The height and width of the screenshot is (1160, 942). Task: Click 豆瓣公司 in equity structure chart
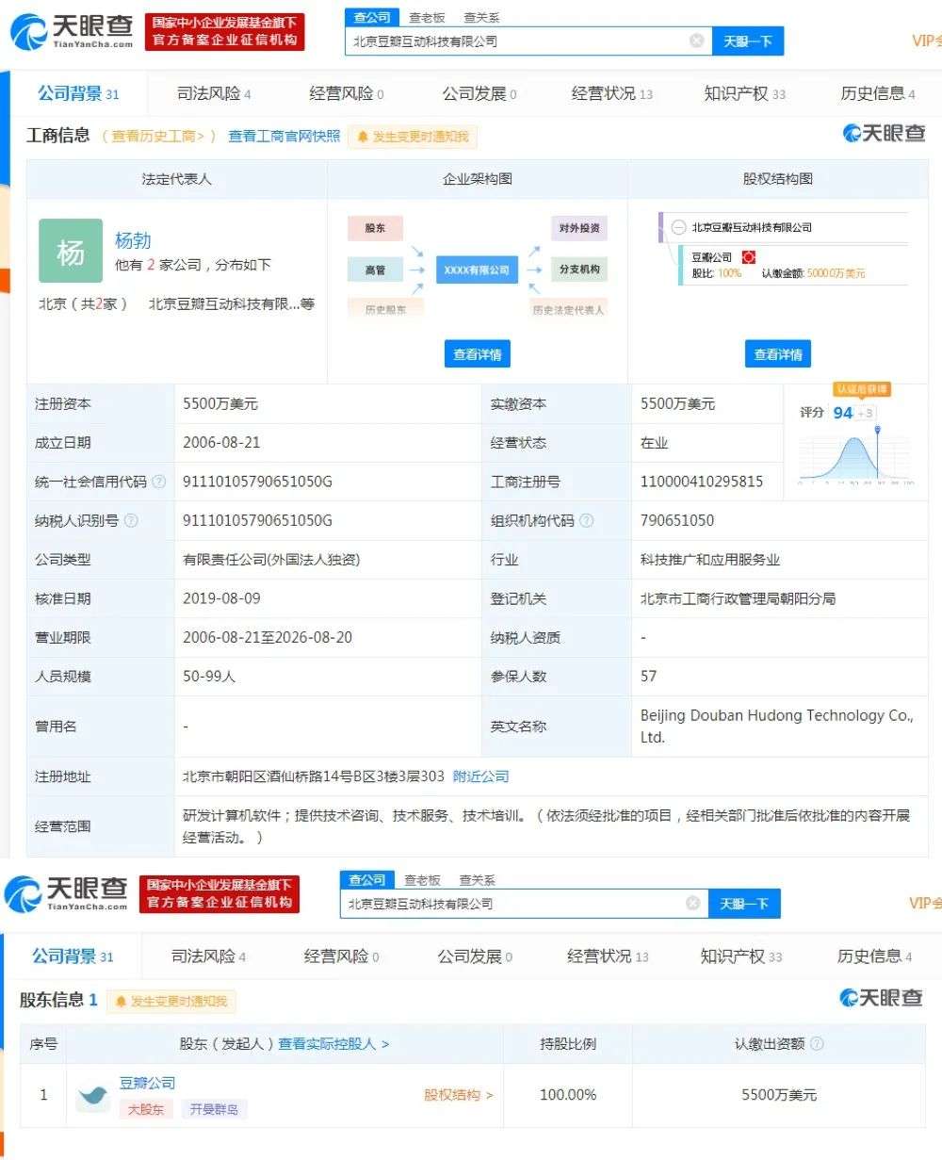coord(711,256)
